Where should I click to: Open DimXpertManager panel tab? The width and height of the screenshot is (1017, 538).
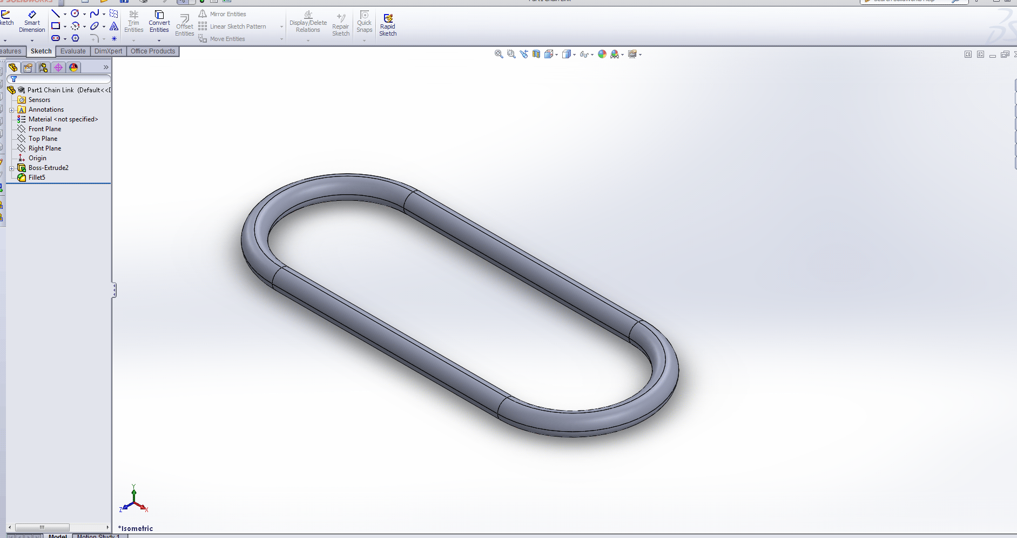(x=58, y=67)
